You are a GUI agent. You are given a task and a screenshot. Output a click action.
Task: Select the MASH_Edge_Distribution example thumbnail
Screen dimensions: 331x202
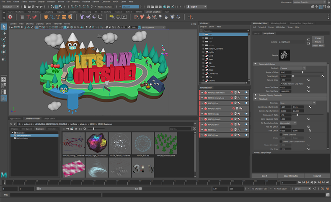pos(97,143)
